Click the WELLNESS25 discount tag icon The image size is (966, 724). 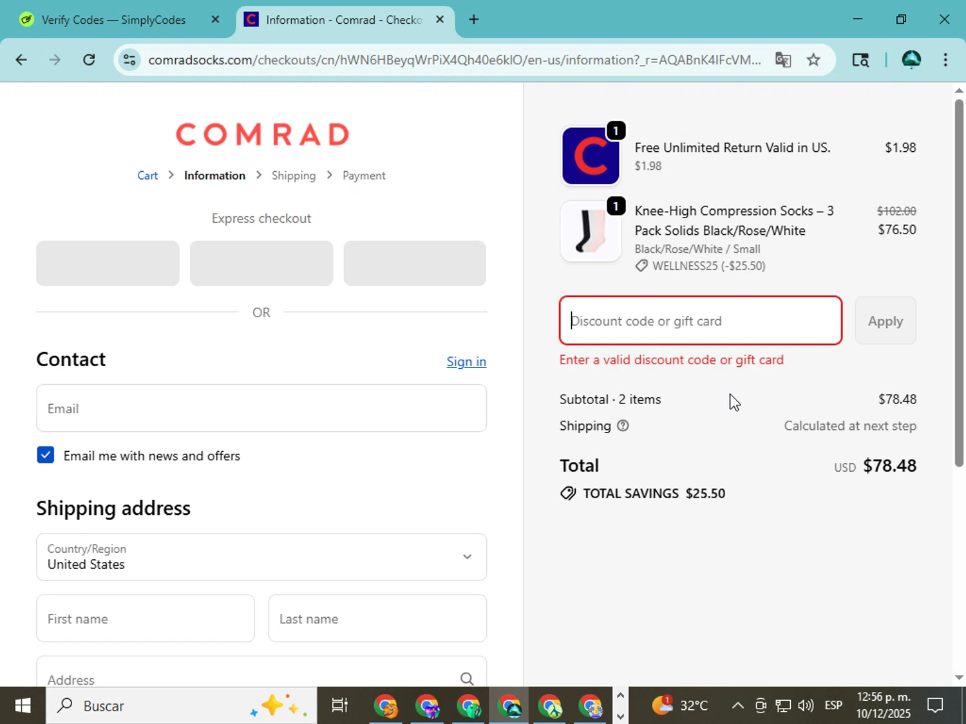(x=641, y=266)
